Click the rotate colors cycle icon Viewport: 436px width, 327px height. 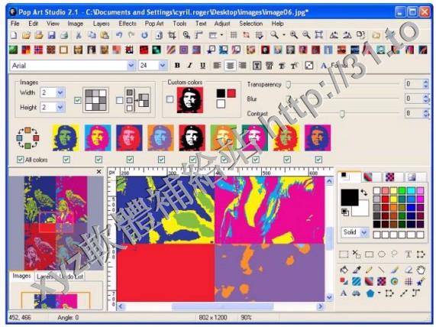(27, 138)
